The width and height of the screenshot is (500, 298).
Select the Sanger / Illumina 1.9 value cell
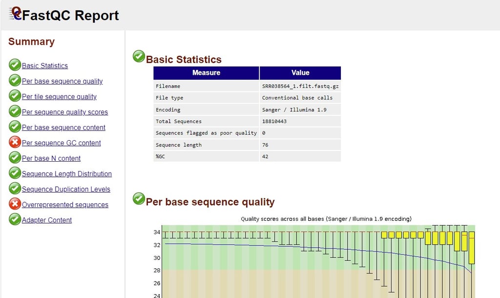pos(300,109)
